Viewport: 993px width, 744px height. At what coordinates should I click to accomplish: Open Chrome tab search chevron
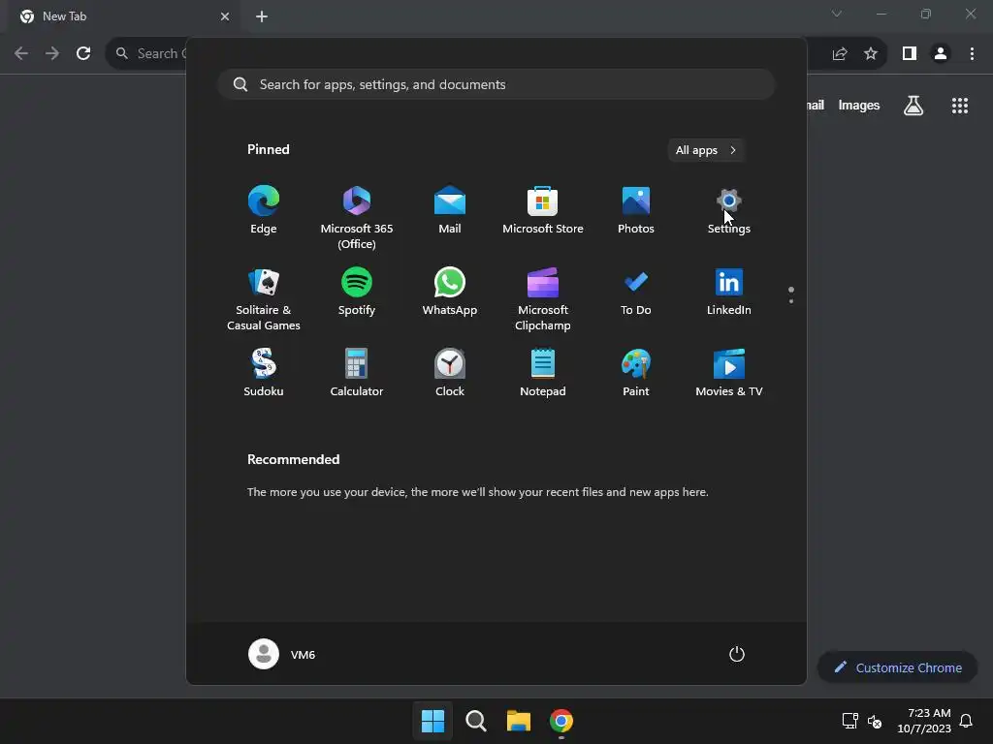coord(837,14)
